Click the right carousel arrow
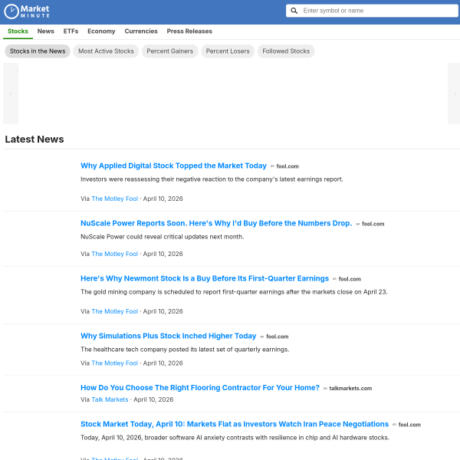Image resolution: width=460 pixels, height=460 pixels. tap(453, 94)
